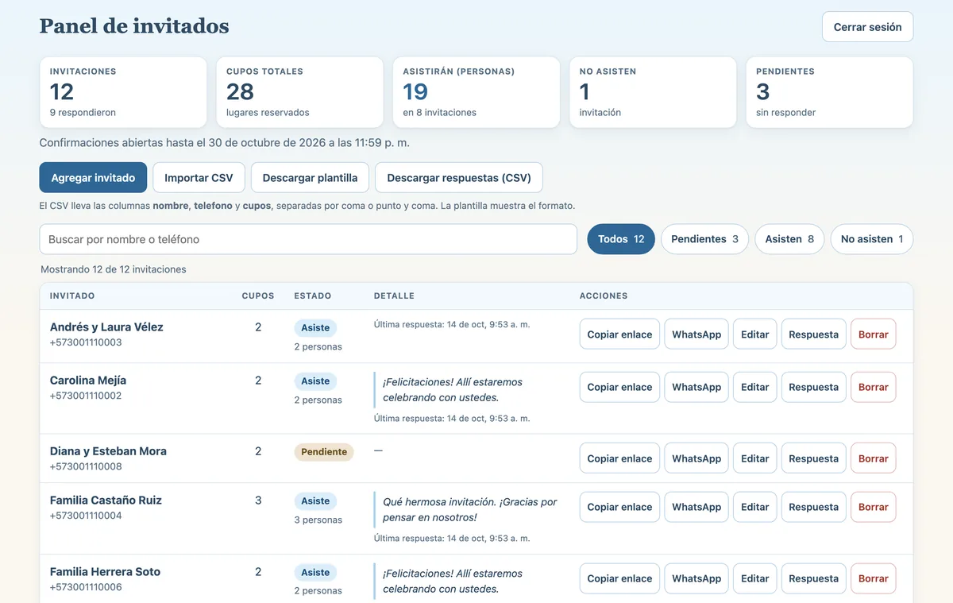Click the name Andrés y Laura Vélez
This screenshot has width=953, height=603.
(106, 327)
